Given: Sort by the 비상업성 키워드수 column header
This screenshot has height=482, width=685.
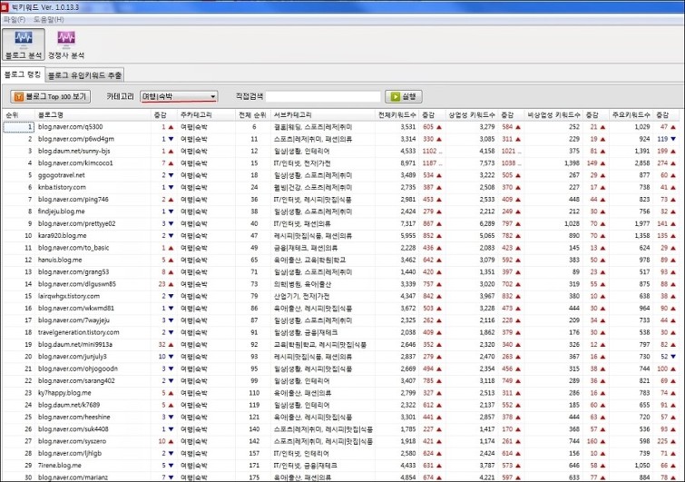Looking at the screenshot, I should (553, 115).
